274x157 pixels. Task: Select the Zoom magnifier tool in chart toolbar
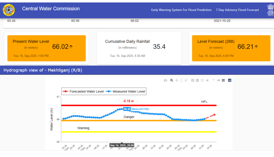(x=172, y=80)
